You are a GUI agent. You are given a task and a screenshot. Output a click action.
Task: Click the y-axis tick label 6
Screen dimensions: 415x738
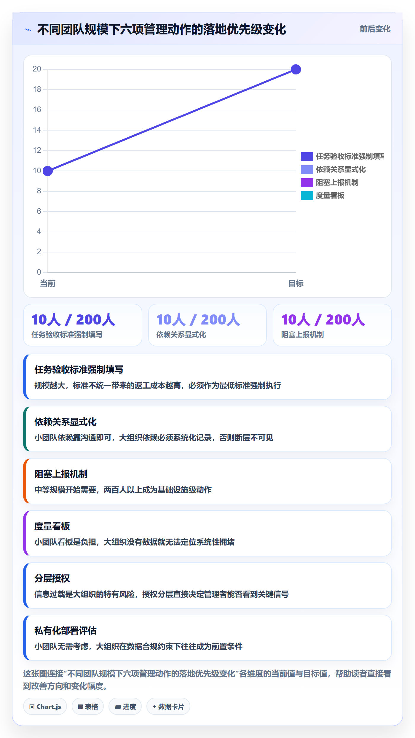point(39,211)
